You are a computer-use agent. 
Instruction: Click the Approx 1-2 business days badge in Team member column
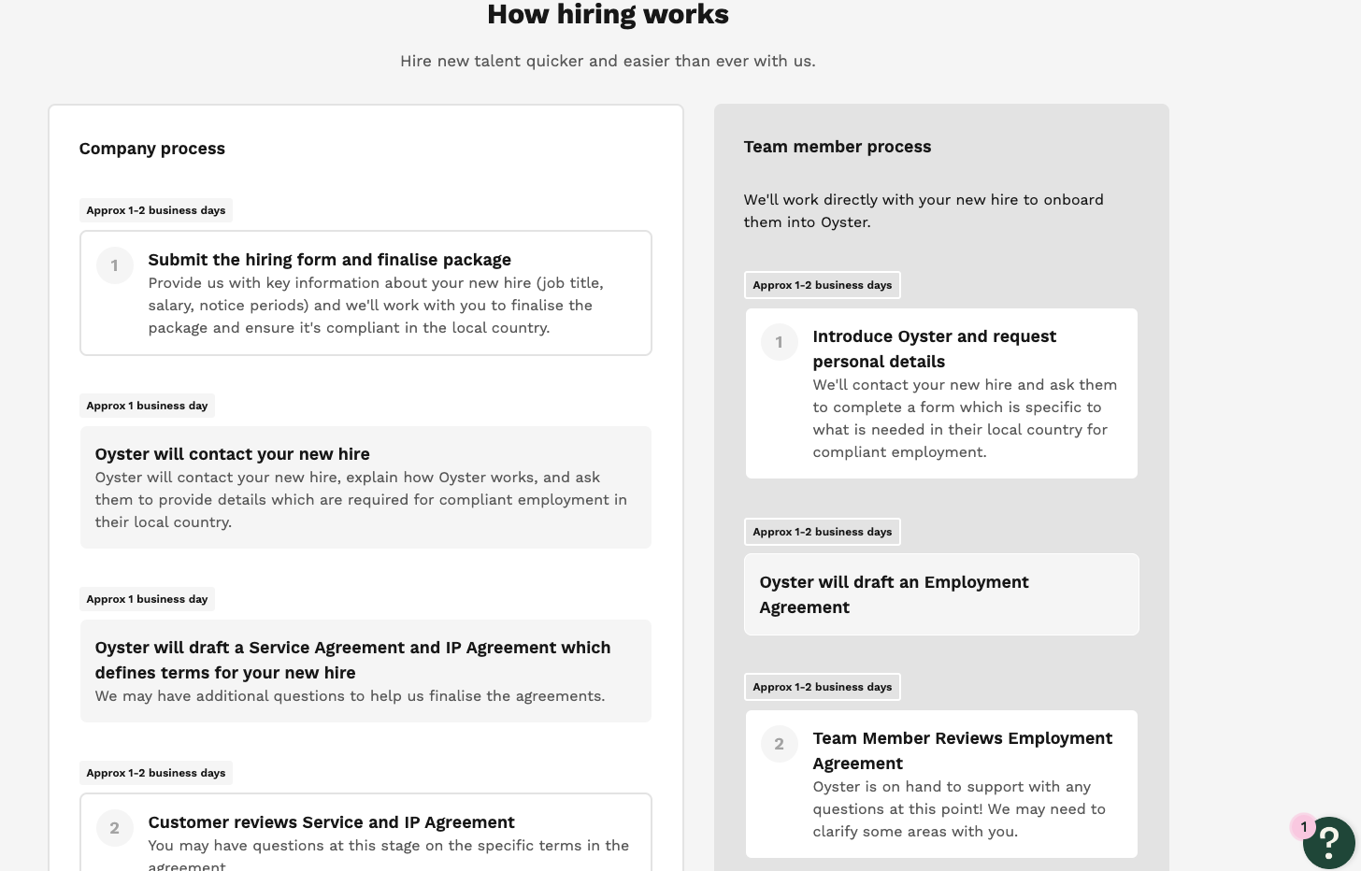tap(822, 285)
